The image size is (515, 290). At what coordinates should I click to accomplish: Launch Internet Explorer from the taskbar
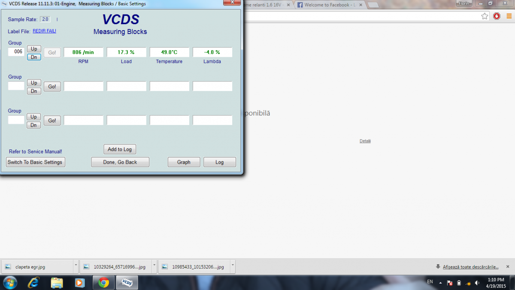point(33,283)
